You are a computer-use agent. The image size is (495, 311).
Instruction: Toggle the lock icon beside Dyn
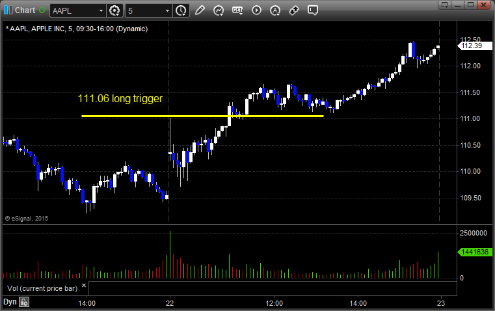point(24,302)
